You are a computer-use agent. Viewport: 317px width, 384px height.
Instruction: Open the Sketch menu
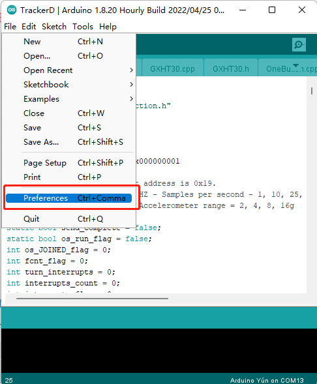(54, 27)
